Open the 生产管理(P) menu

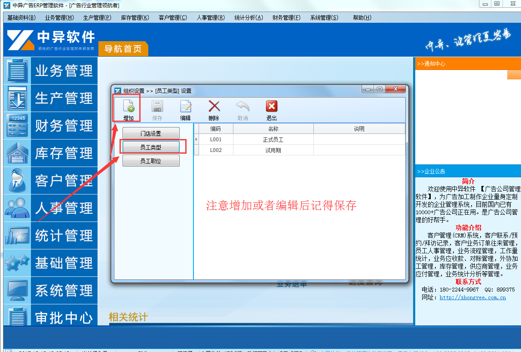[97, 18]
